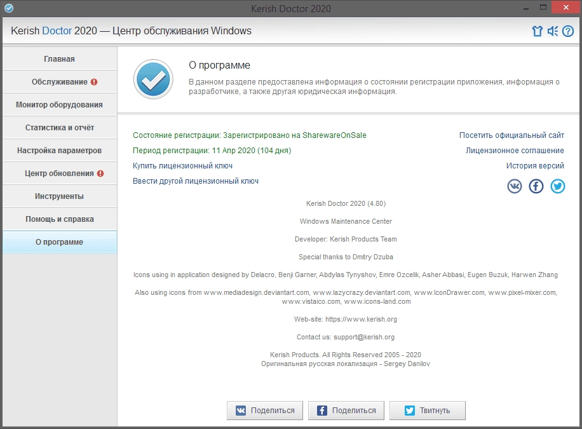Click the Windows Maintenance Center text
The height and width of the screenshot is (429, 582).
(x=346, y=221)
